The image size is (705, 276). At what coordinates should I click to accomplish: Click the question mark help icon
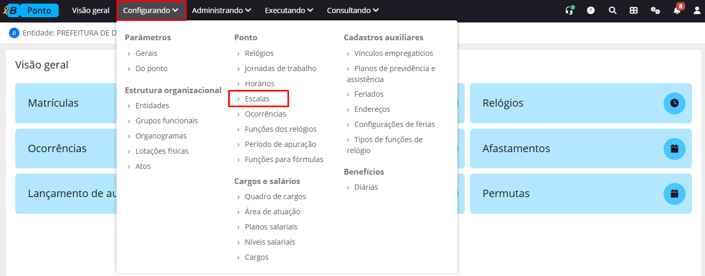pyautogui.click(x=591, y=10)
